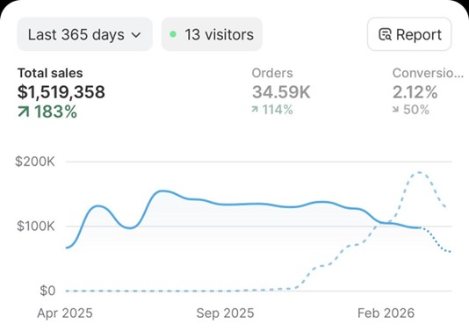The height and width of the screenshot is (331, 469).
Task: Click the dashed comparison line peak
Action: [x=419, y=172]
